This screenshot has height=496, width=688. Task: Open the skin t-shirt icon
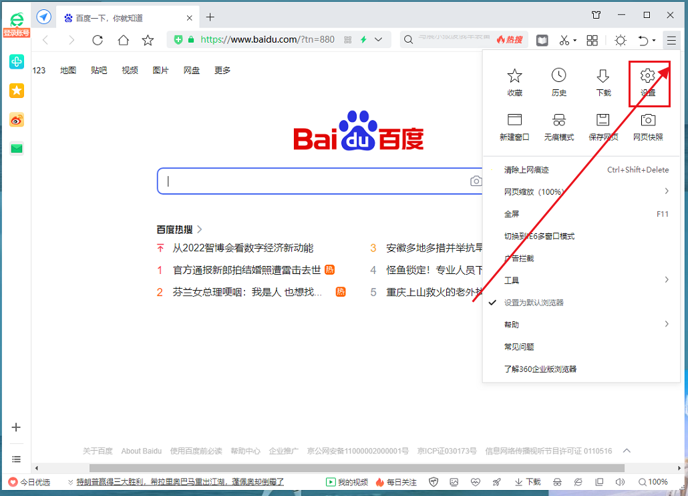596,15
